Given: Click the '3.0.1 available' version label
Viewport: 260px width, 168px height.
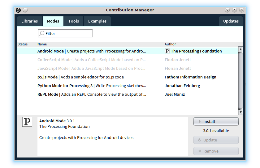Looking at the screenshot, I should (x=216, y=131).
